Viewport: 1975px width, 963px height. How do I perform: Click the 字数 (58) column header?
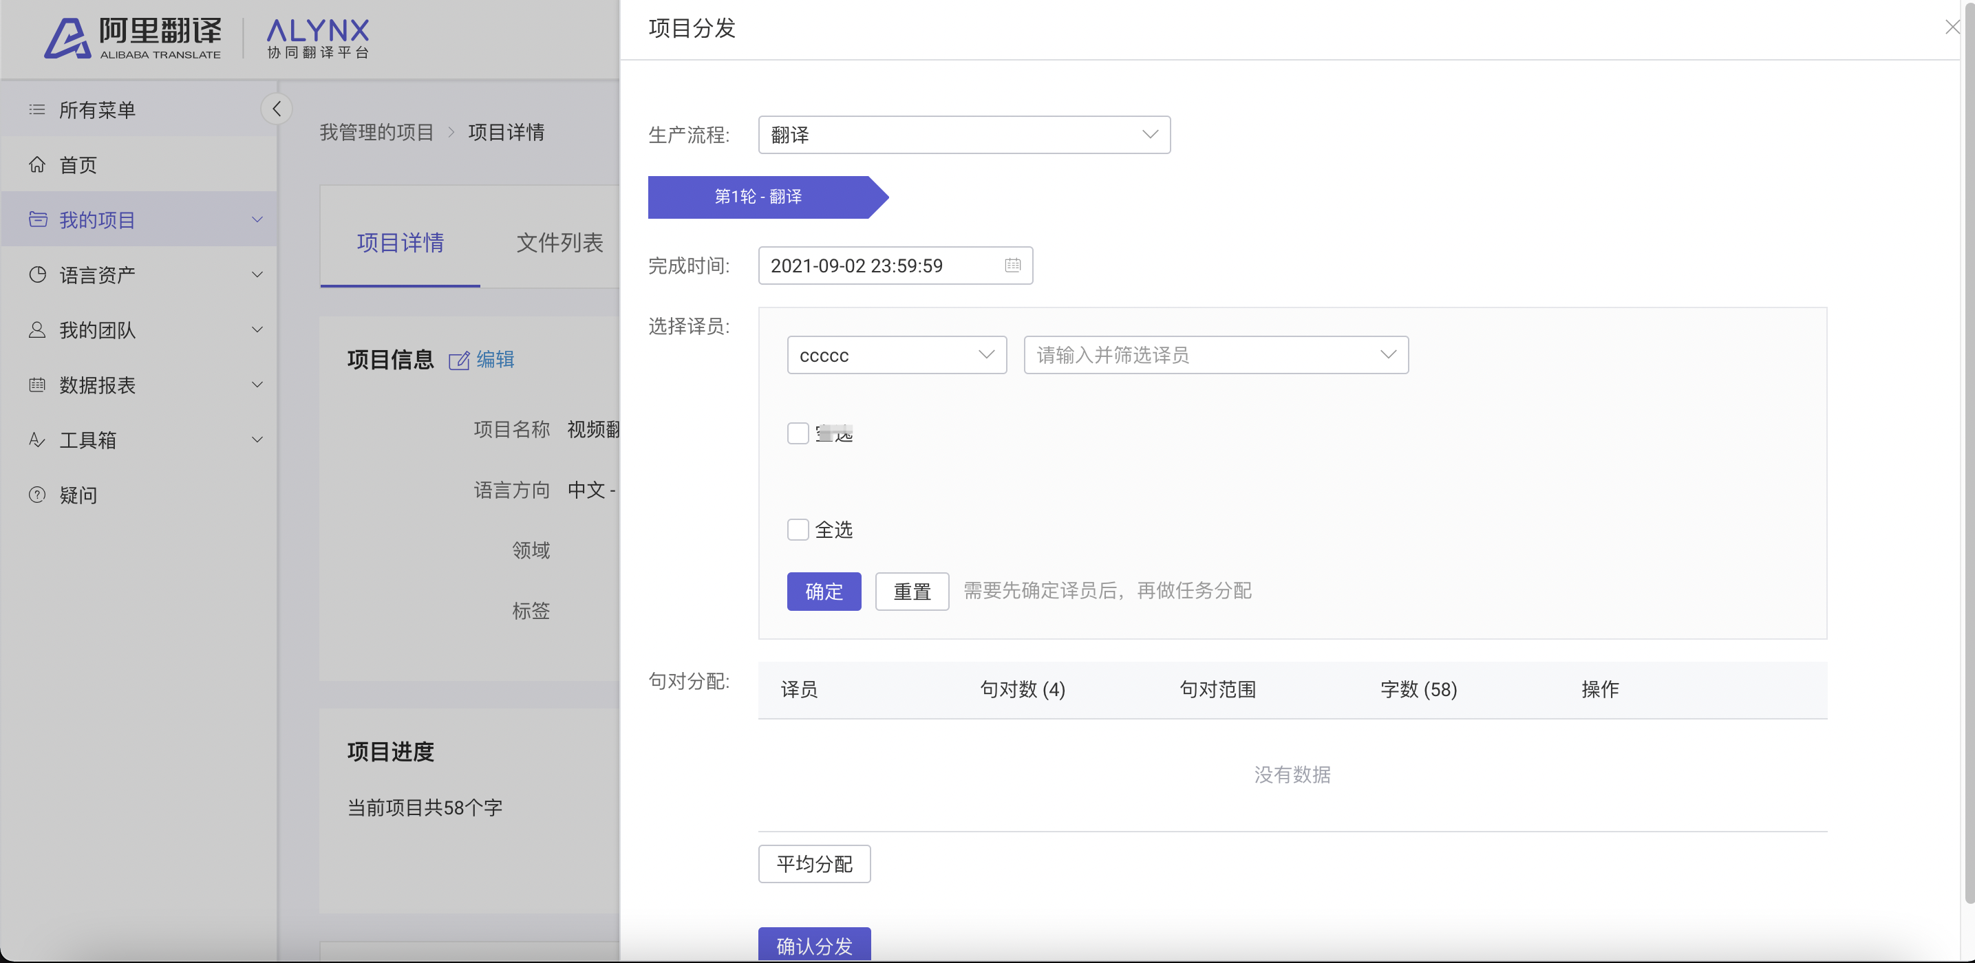pyautogui.click(x=1418, y=689)
